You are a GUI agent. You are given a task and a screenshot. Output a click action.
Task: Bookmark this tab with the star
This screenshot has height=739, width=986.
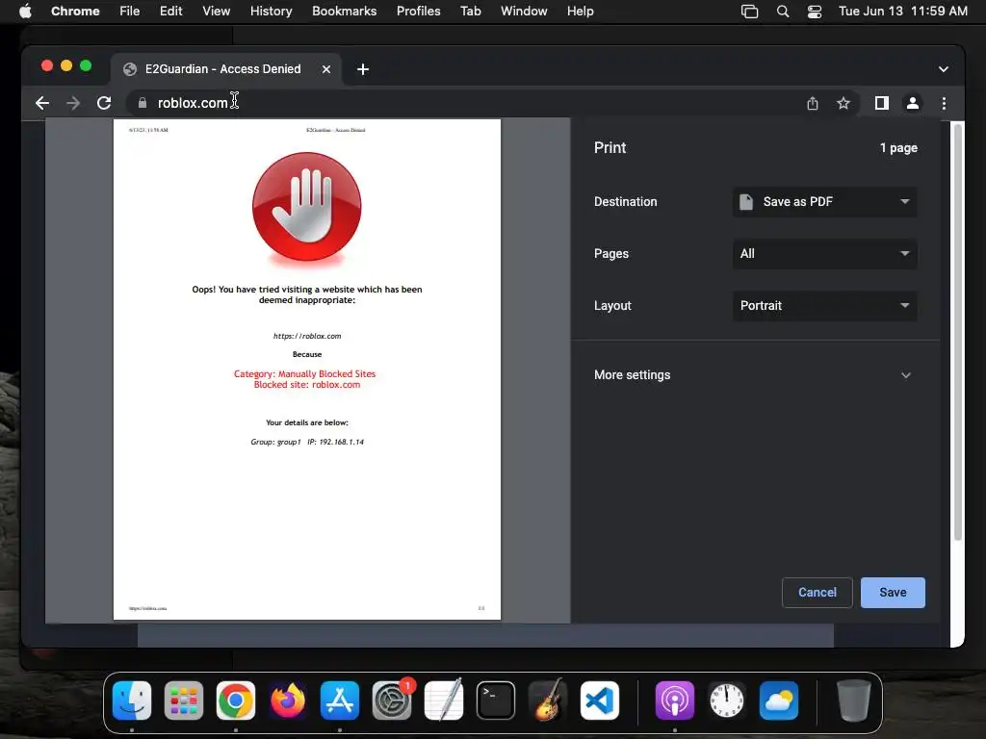click(843, 103)
